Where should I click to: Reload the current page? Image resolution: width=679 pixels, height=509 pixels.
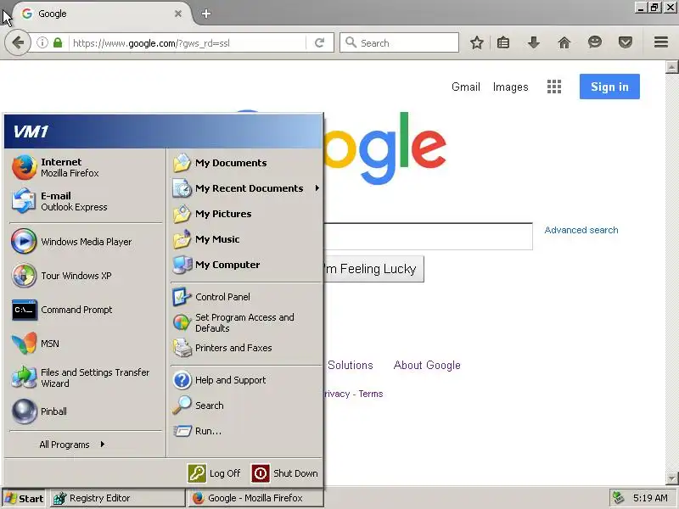click(x=320, y=43)
